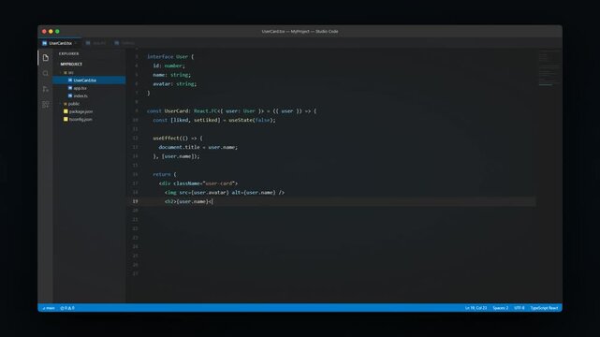Click the Ln 19, Col 23 cursor position indicator

(x=476, y=308)
